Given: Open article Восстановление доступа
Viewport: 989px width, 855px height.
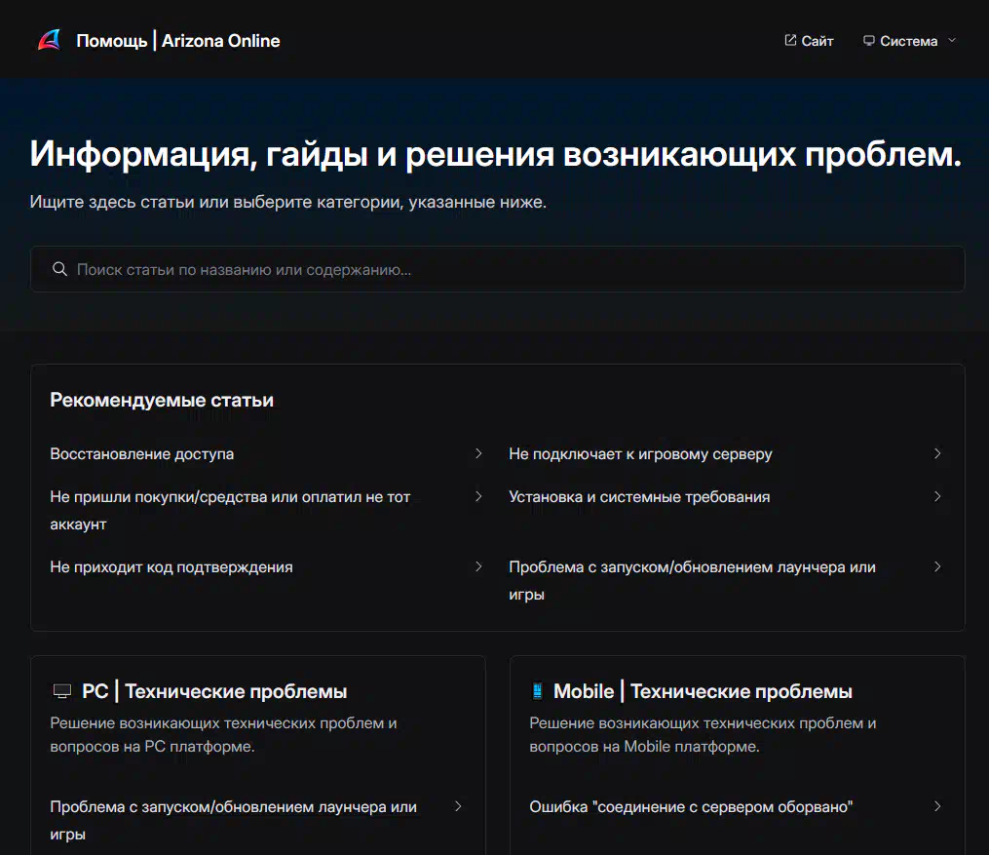Looking at the screenshot, I should [x=142, y=454].
